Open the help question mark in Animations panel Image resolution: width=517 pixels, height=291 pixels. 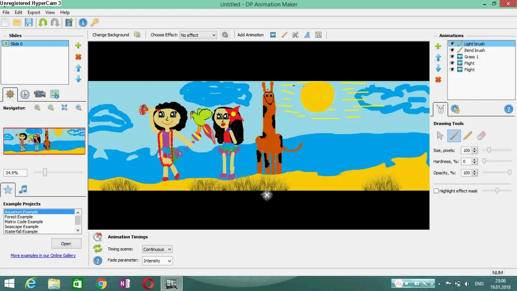[509, 109]
